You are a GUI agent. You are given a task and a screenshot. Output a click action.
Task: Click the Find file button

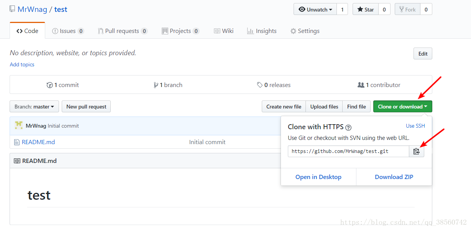(357, 107)
